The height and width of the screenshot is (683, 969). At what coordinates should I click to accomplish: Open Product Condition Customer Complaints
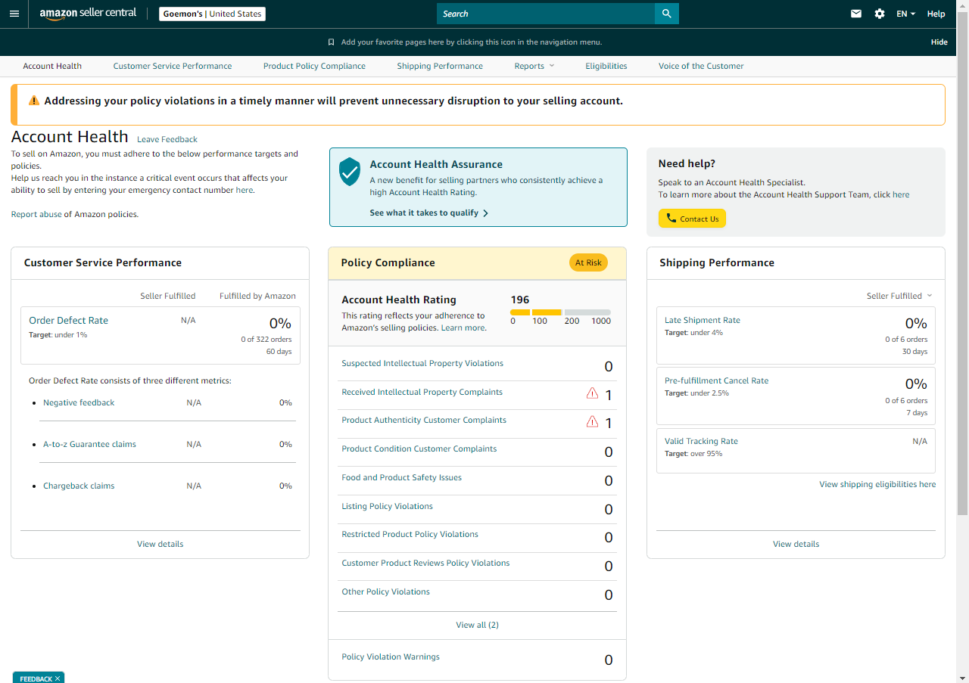419,449
